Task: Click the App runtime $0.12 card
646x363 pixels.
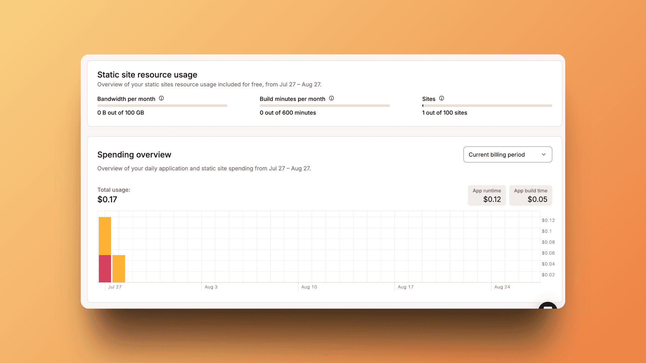Action: point(487,195)
